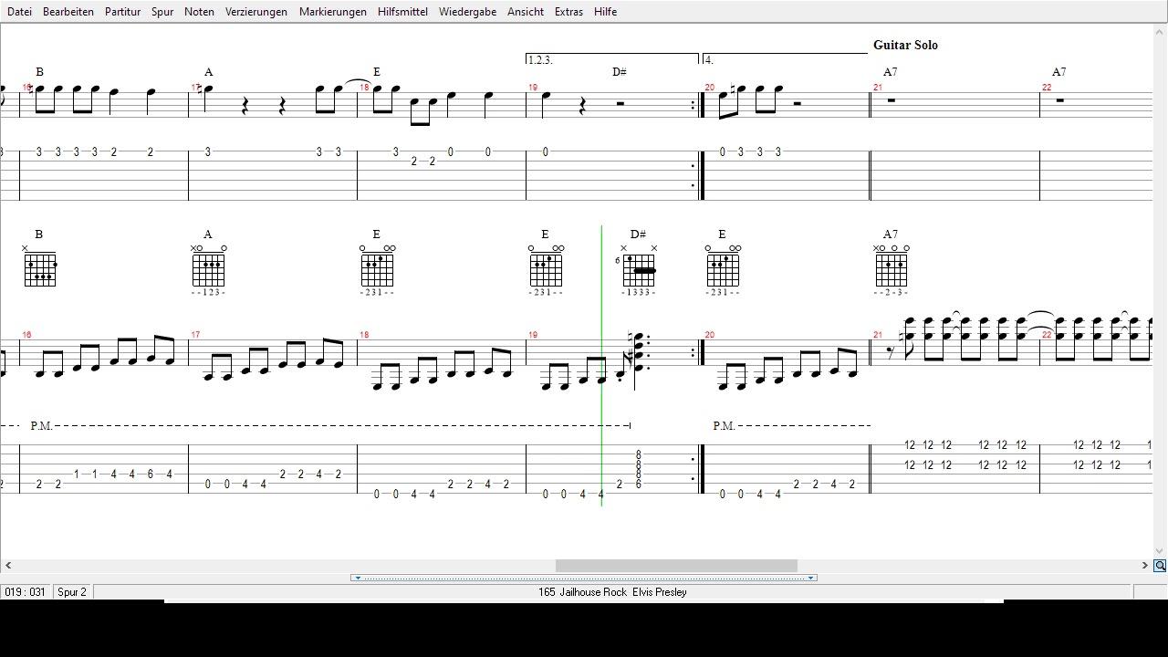Open the Spur menu
This screenshot has height=657, width=1168.
(162, 12)
